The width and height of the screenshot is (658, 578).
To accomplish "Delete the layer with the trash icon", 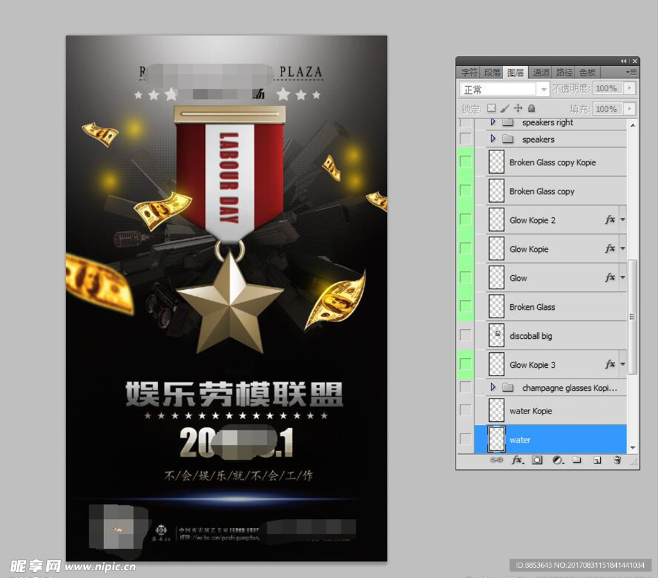I will [617, 460].
